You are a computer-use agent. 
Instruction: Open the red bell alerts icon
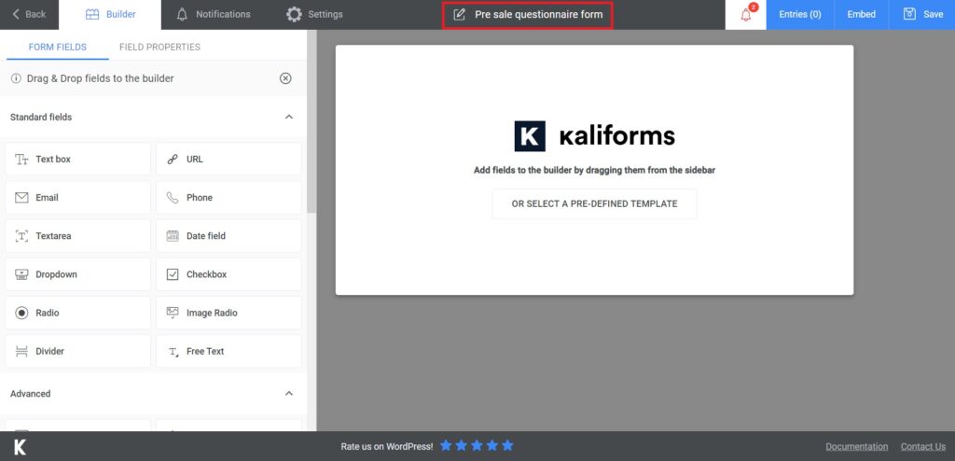point(746,15)
